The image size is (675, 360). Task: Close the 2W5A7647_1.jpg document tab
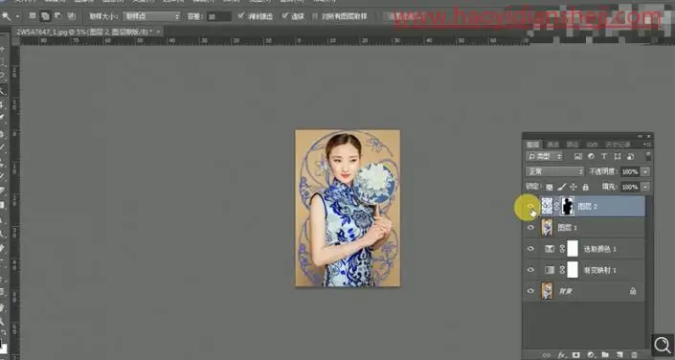tap(159, 32)
